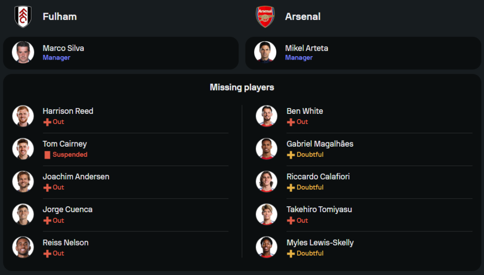
Task: Click Takehiro Tomiyasu's player avatar
Action: coord(267,214)
